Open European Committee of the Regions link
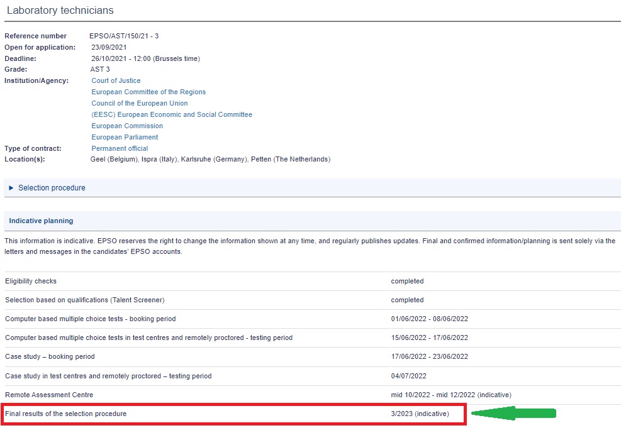 [x=148, y=92]
